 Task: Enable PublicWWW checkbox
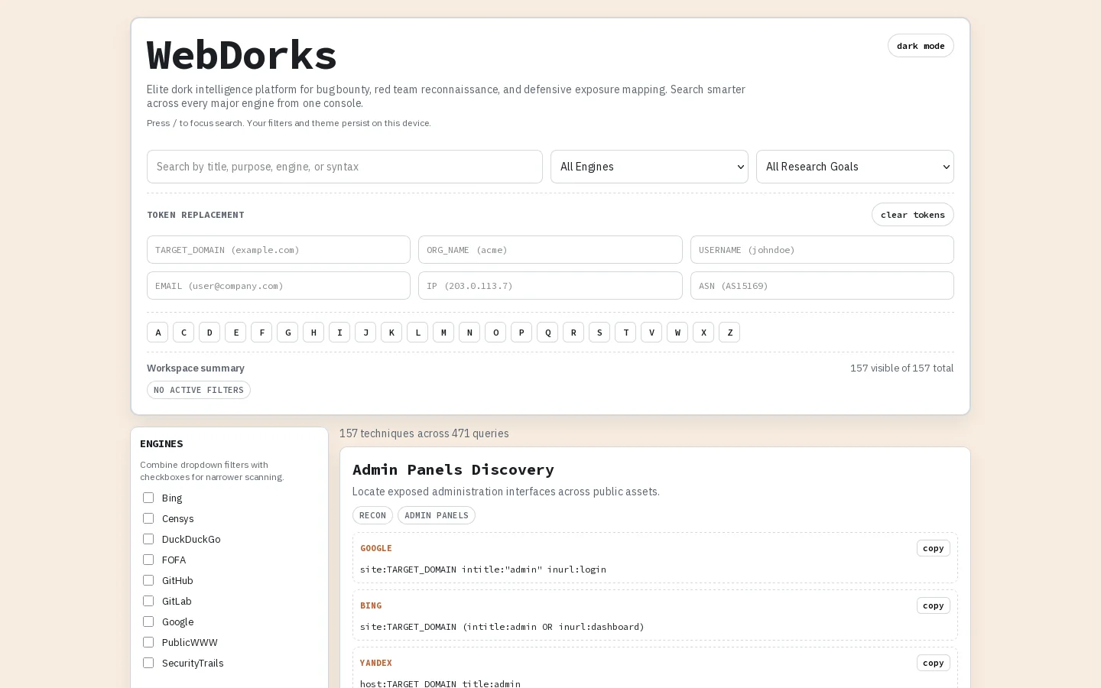(148, 642)
